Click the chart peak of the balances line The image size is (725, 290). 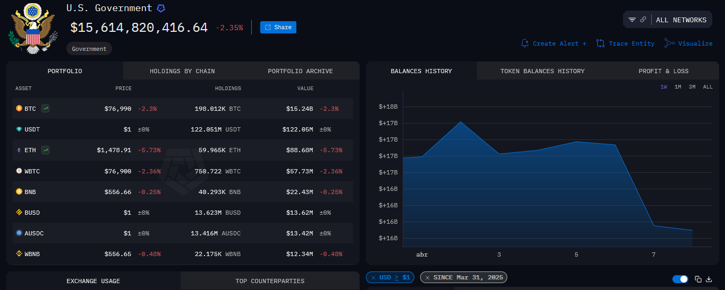tap(460, 122)
